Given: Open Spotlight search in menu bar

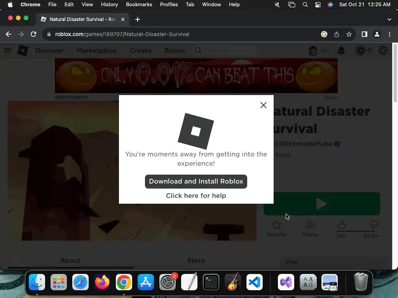Looking at the screenshot, I should click(305, 5).
